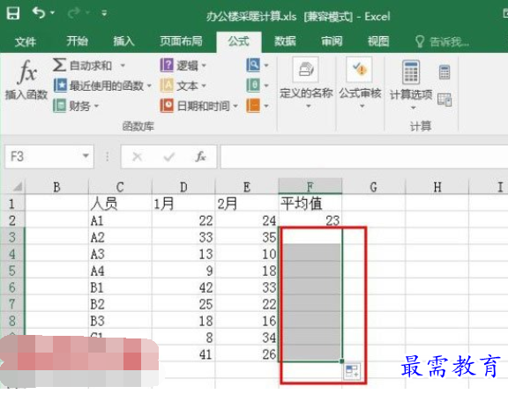Select row 1 header
The width and height of the screenshot is (508, 394).
coord(12,204)
